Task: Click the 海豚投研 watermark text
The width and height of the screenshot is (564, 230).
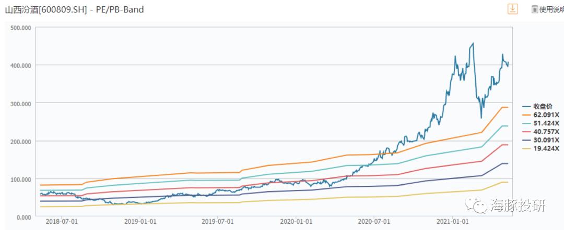Action: pyautogui.click(x=518, y=205)
